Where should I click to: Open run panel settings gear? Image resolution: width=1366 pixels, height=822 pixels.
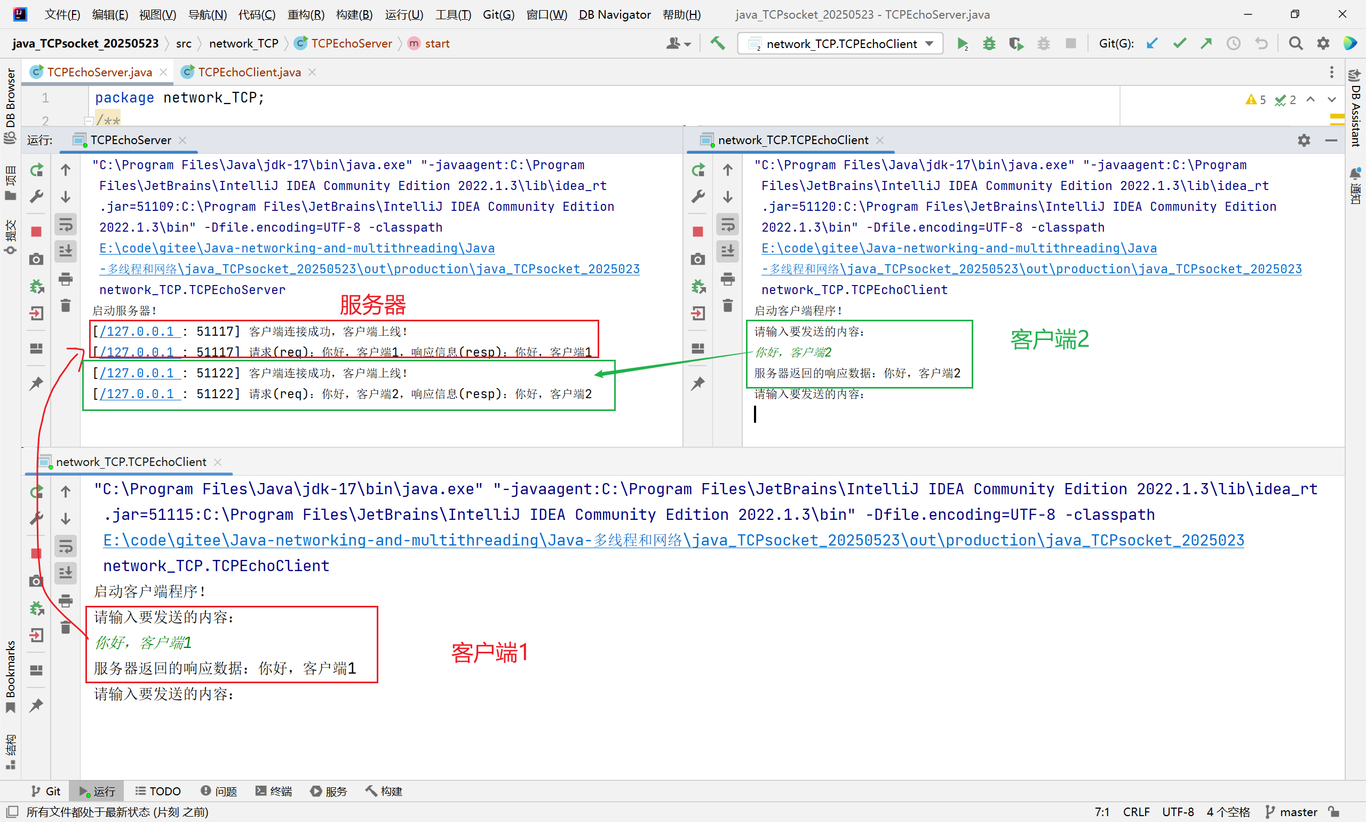point(1304,141)
